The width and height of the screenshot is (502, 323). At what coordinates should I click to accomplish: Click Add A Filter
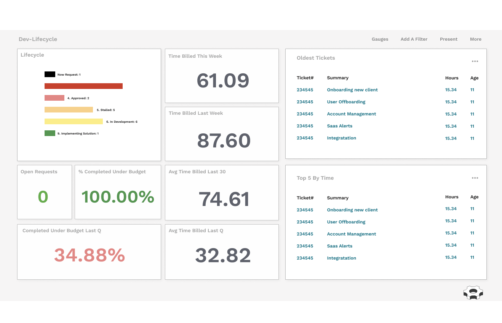(x=414, y=39)
